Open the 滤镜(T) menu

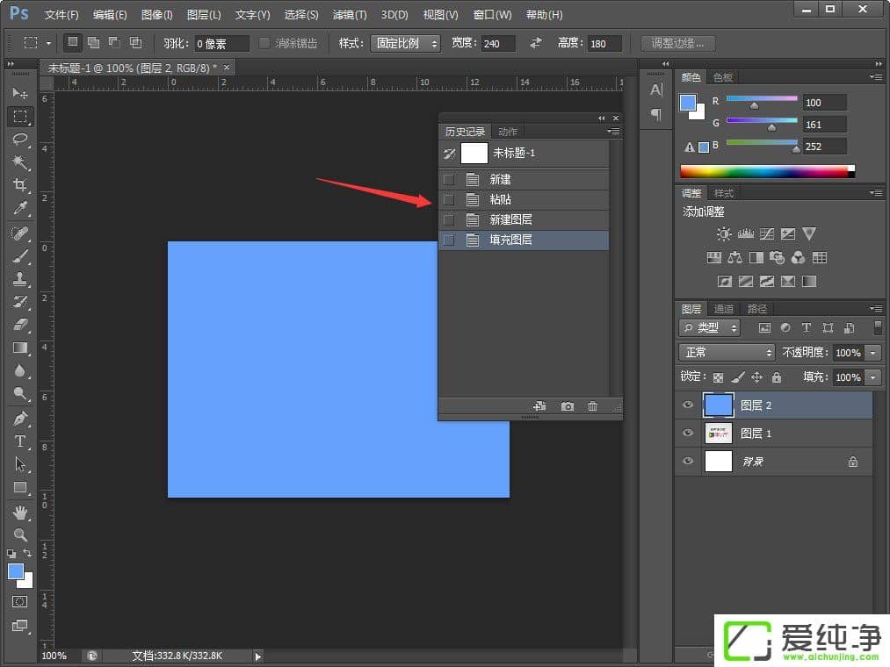tap(350, 15)
